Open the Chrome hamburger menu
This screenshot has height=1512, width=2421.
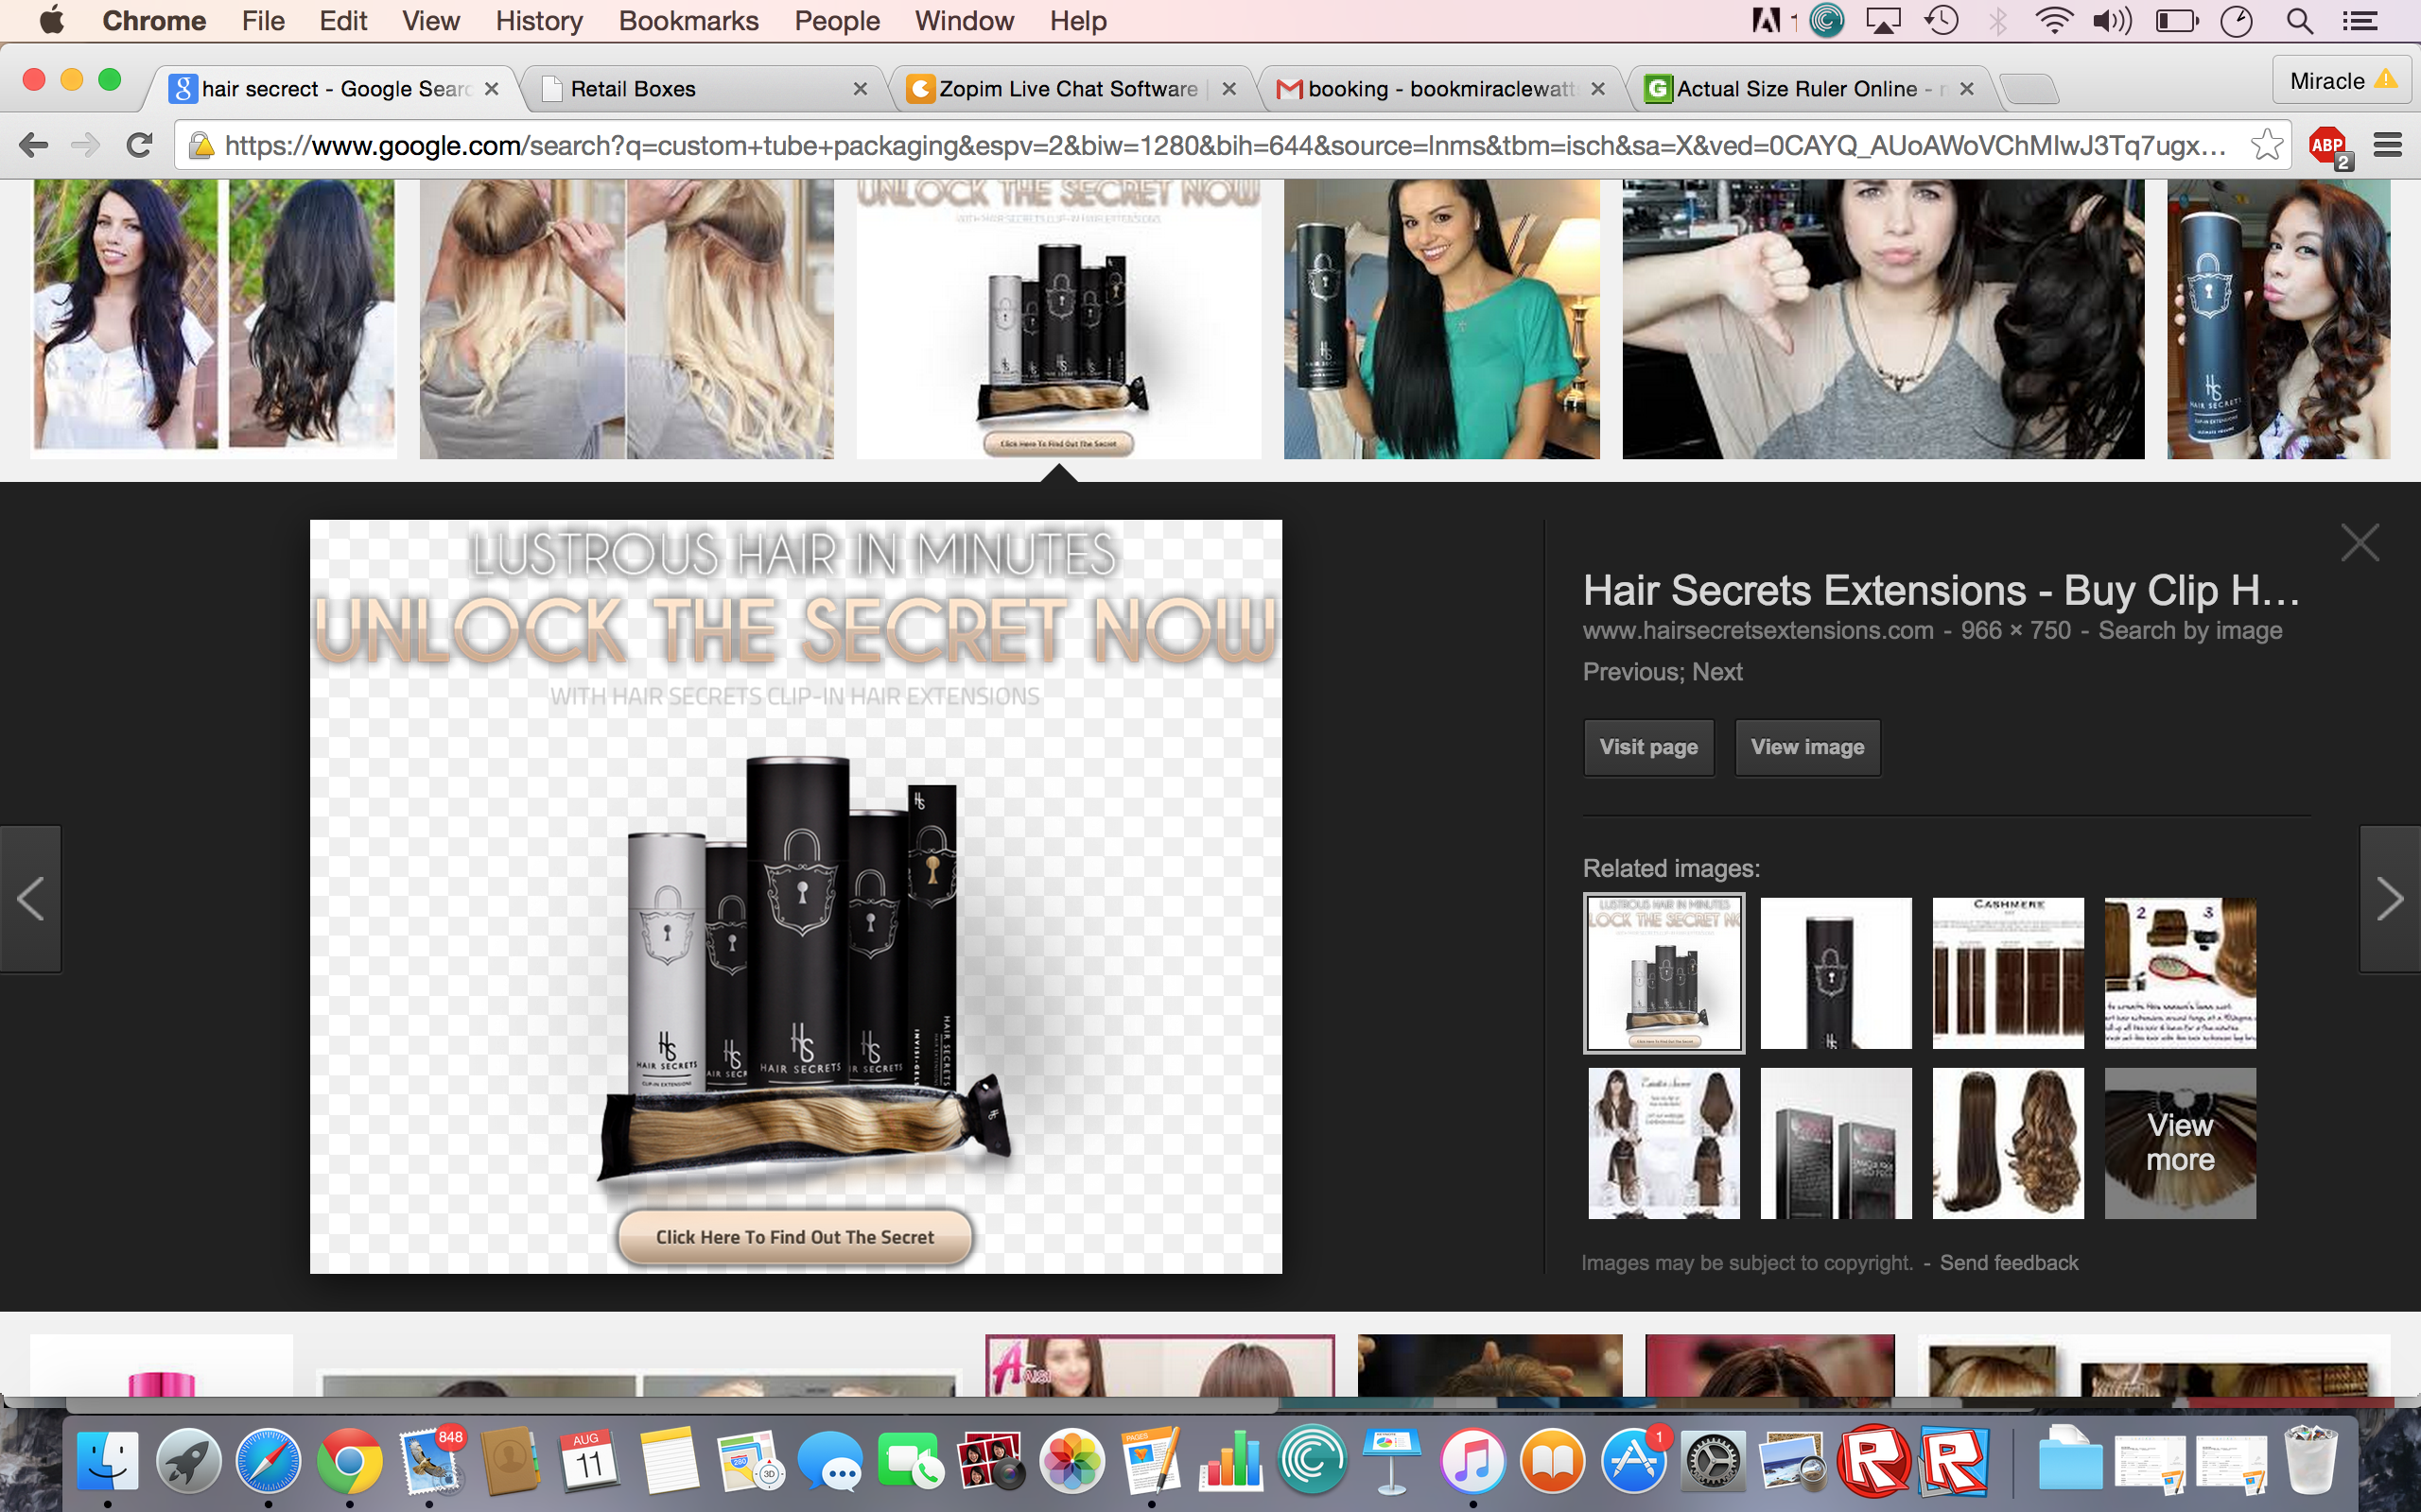click(x=2388, y=146)
